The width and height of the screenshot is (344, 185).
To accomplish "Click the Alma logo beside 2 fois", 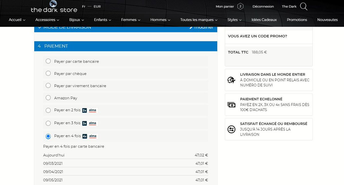I will [x=93, y=110].
